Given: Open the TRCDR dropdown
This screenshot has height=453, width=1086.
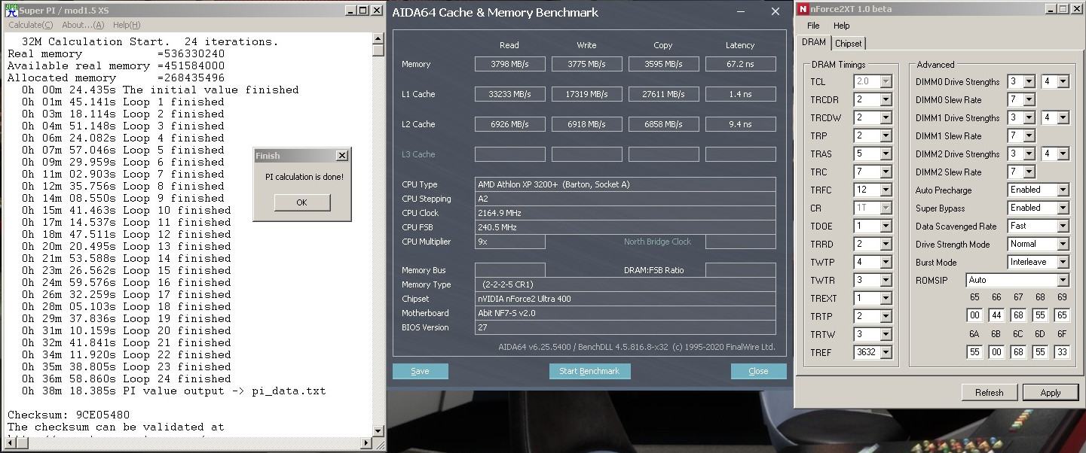Looking at the screenshot, I should click(x=886, y=99).
